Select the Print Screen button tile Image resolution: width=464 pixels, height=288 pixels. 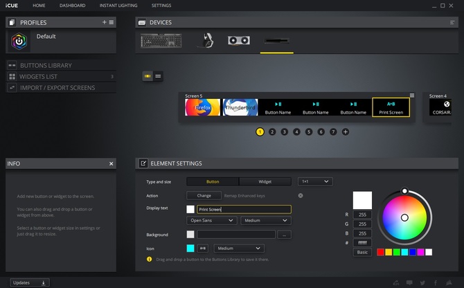click(x=391, y=107)
